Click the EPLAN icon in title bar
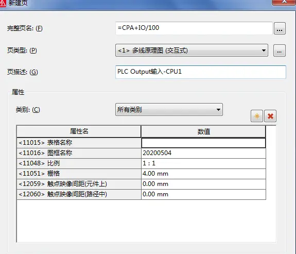 (x=3, y=3)
